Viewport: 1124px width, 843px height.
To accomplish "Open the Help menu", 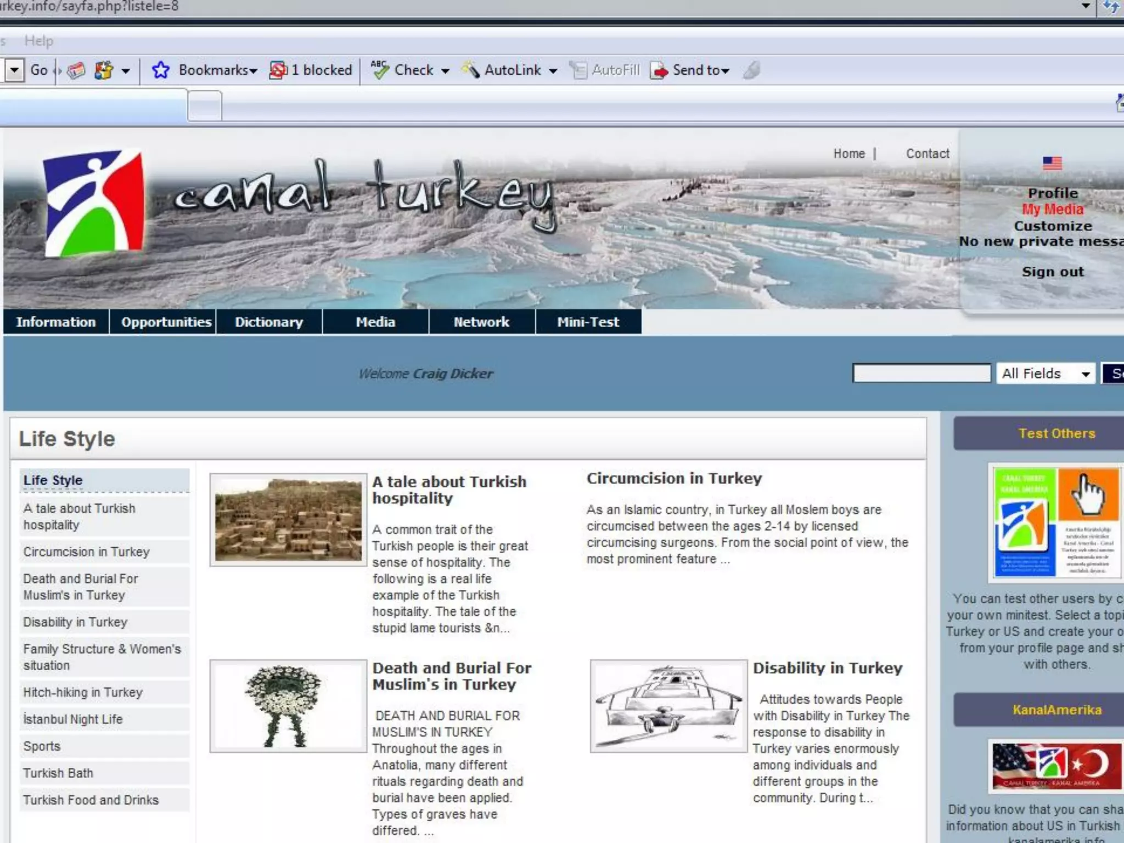I will pyautogui.click(x=38, y=41).
